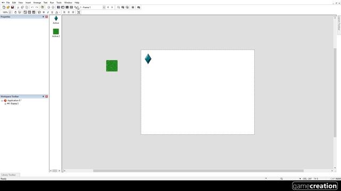Click the Cut scissors icon

pos(18,7)
